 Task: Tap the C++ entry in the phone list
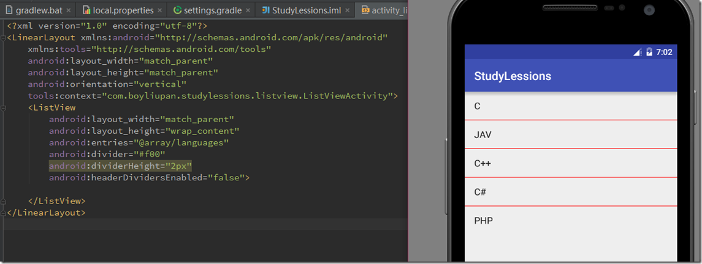(x=570, y=163)
